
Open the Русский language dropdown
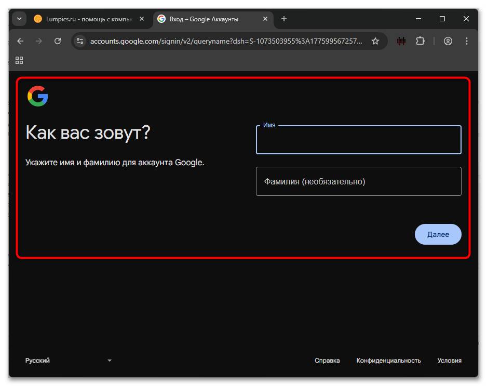point(69,361)
